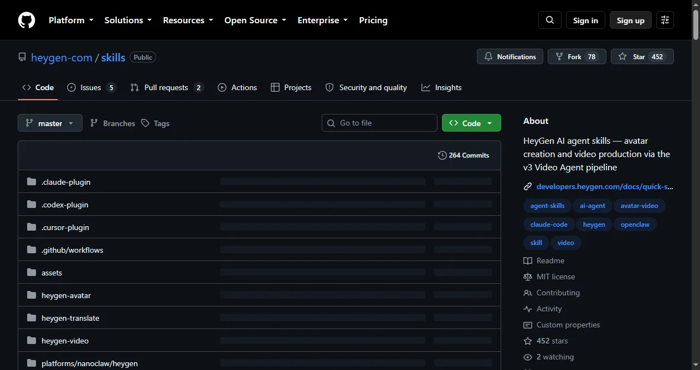Click the Sign up button
700x370 pixels.
(x=631, y=20)
